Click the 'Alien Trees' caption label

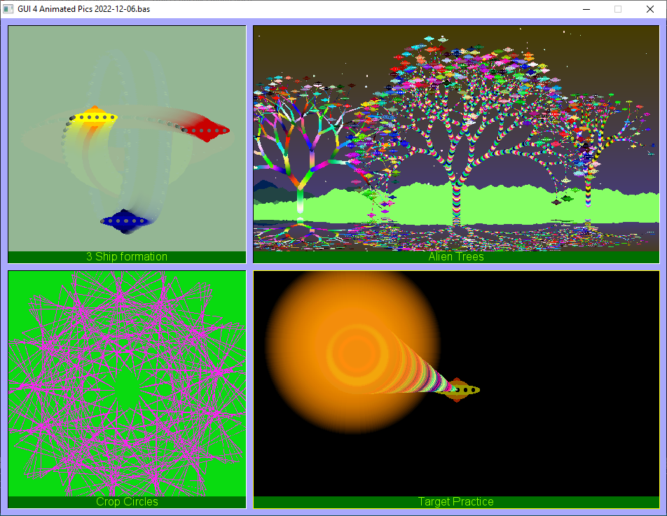(456, 257)
